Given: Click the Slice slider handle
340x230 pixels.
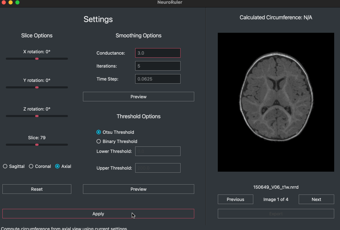Looking at the screenshot, I should [37, 145].
